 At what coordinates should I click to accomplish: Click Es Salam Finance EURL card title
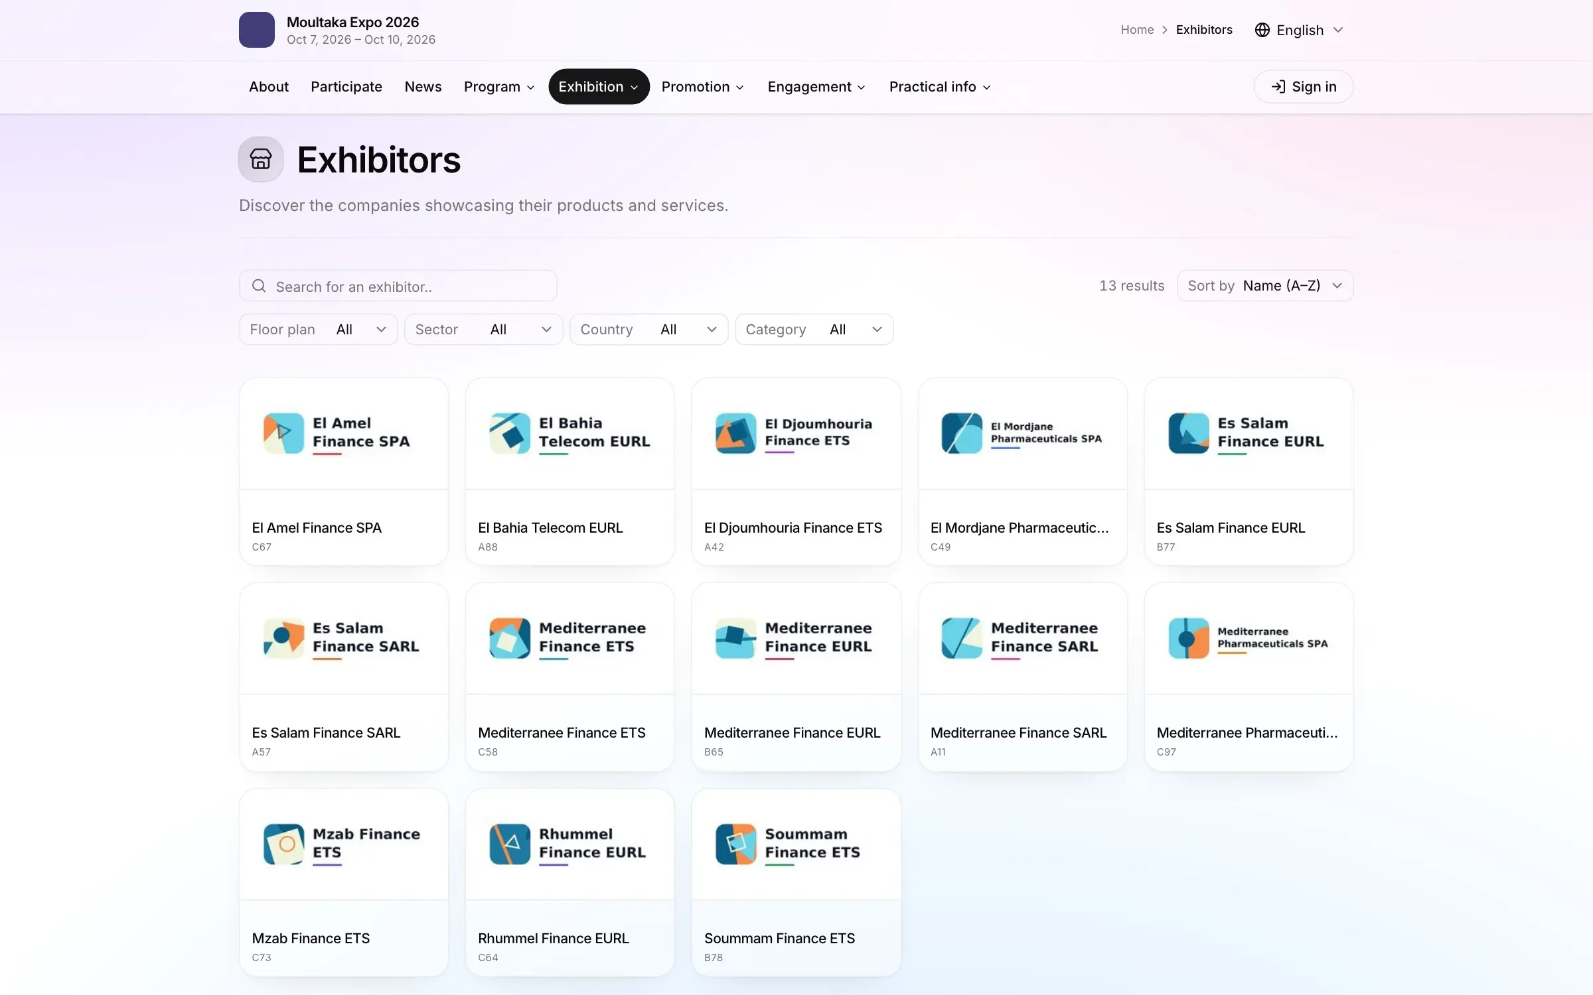[x=1231, y=527]
